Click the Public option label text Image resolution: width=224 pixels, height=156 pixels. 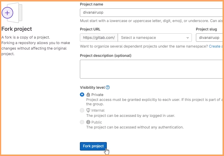point(97,122)
